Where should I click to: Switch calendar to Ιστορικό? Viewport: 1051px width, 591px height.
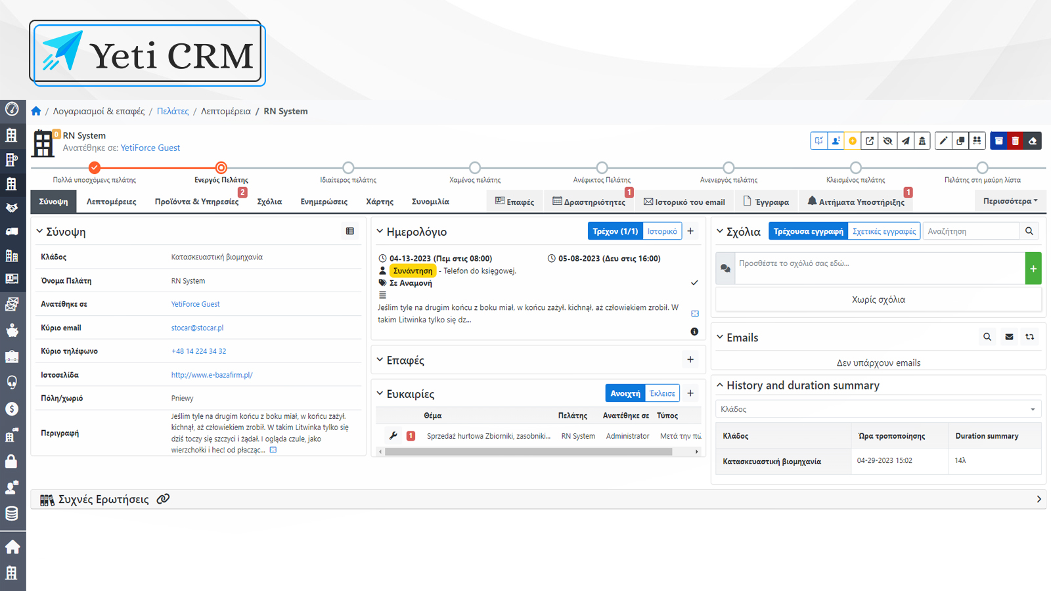tap(662, 231)
